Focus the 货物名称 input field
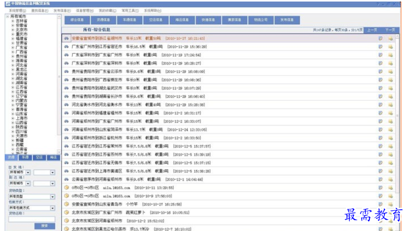This screenshot has width=407, height=231. (31, 219)
